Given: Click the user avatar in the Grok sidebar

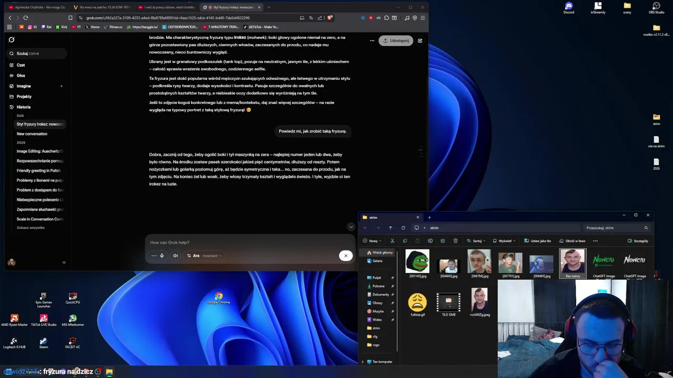Looking at the screenshot, I should pyautogui.click(x=12, y=262).
